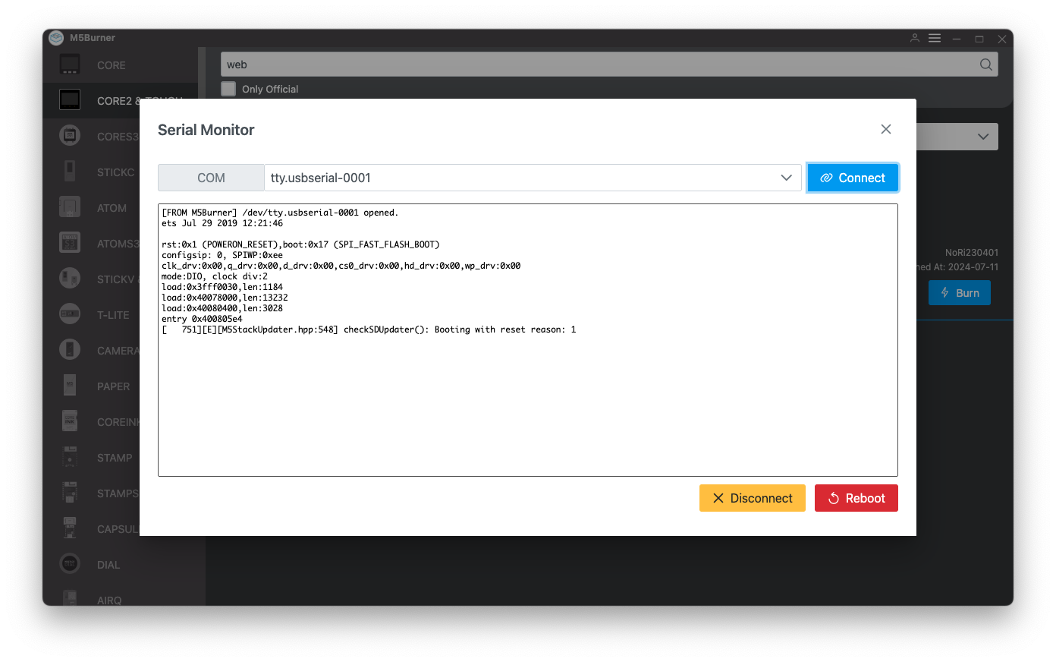Pick the STICKV device icon

[70, 279]
